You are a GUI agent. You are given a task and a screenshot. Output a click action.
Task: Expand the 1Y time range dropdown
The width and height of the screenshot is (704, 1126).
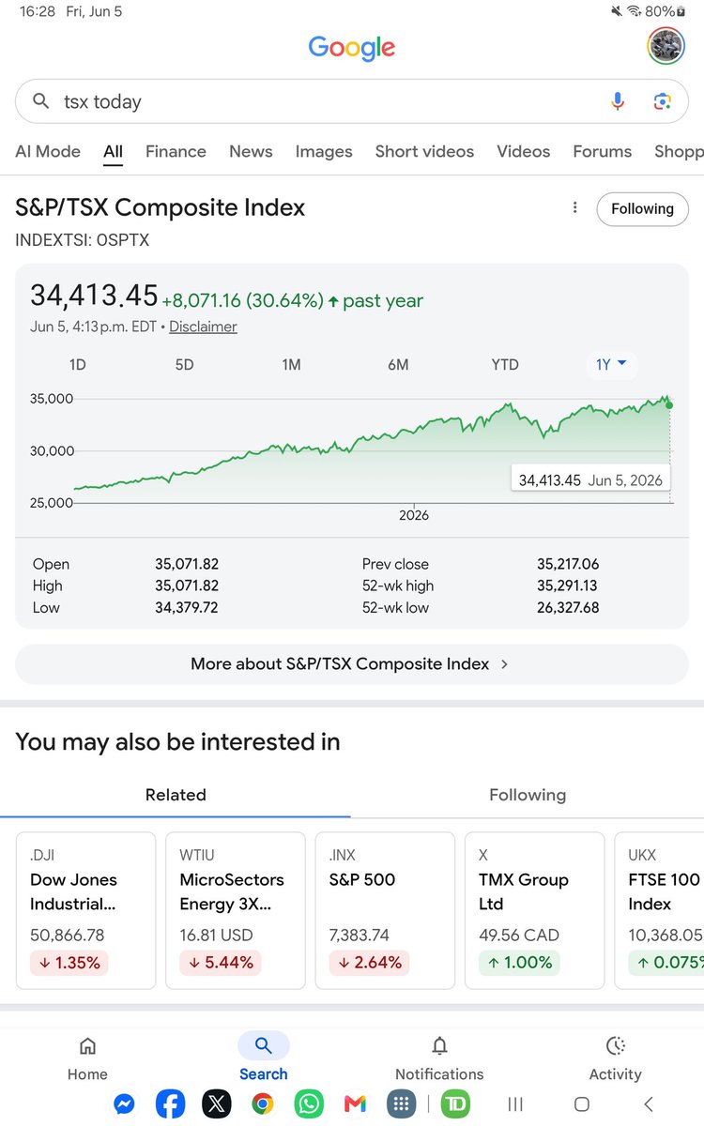coord(612,364)
